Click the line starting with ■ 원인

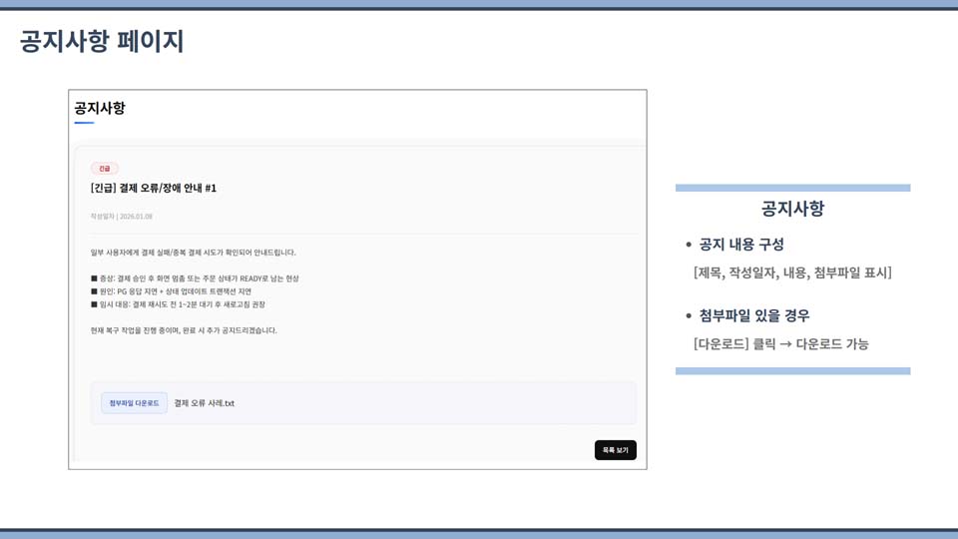coord(171,291)
